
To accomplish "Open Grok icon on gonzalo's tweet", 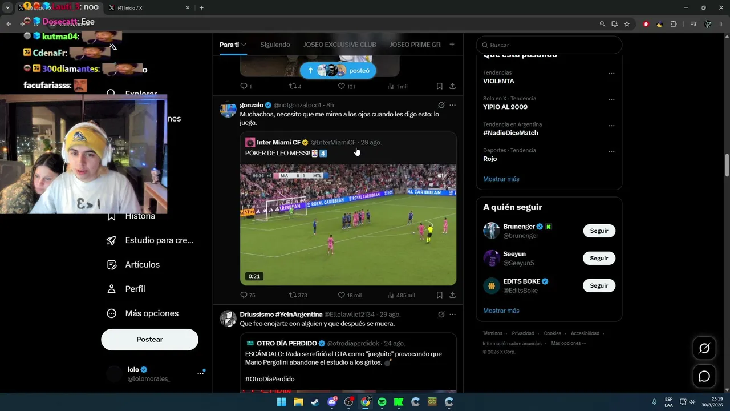I will click(x=441, y=105).
